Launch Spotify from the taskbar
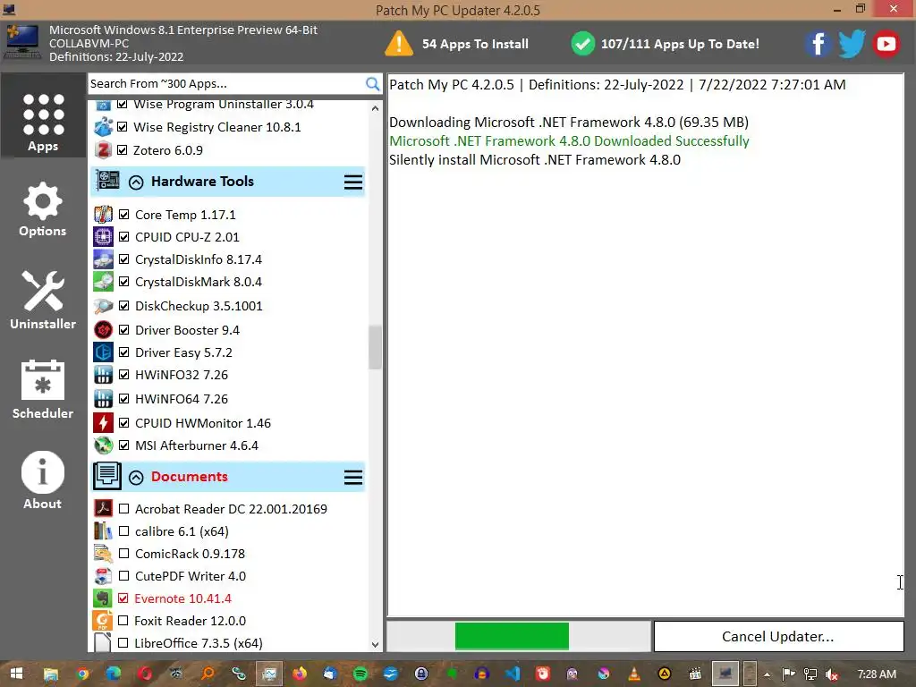 point(360,674)
